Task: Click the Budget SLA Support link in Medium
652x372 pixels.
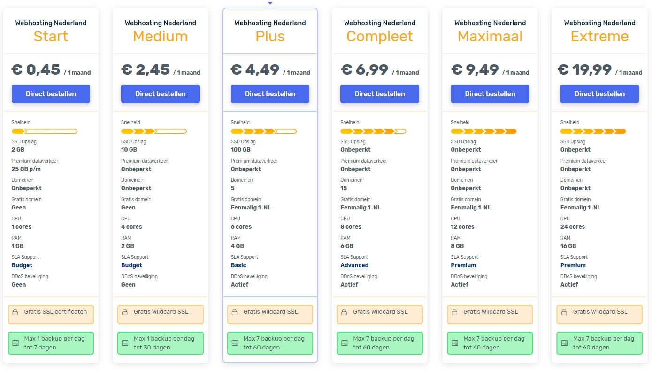Action: (131, 265)
